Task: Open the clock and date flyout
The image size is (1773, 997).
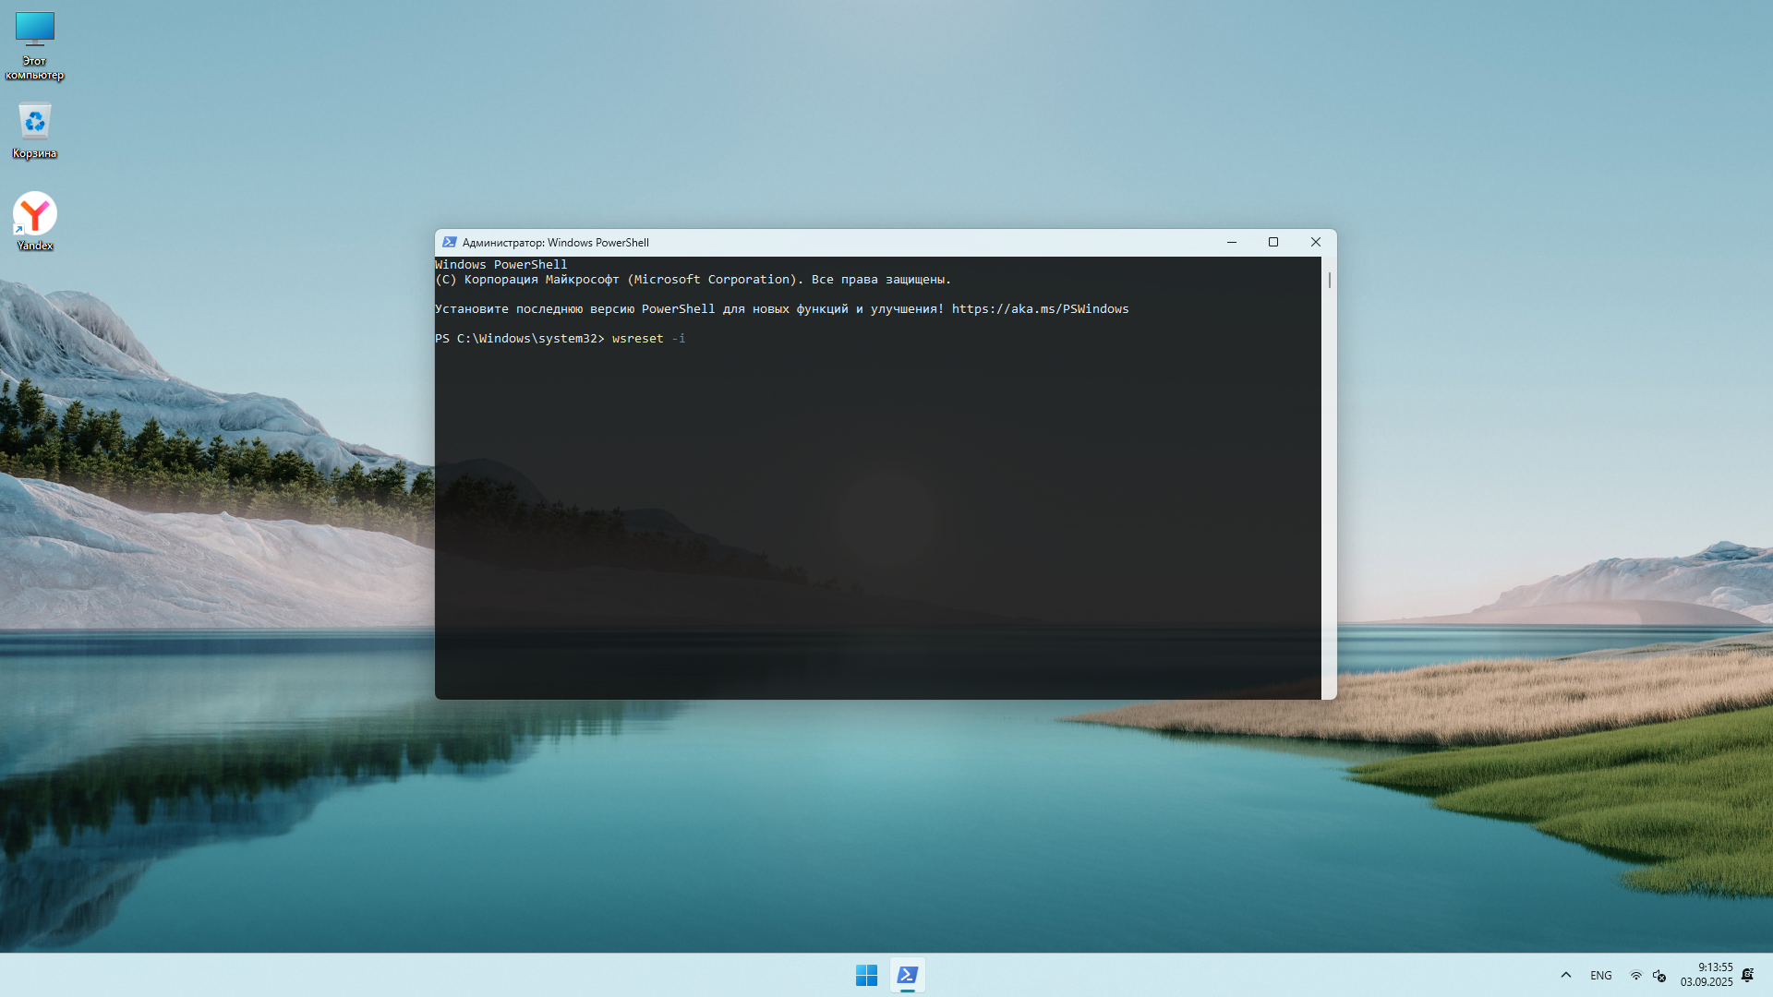Action: point(1707,975)
